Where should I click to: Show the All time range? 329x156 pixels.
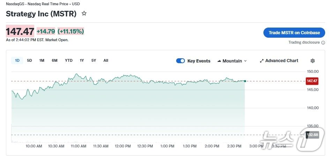pyautogui.click(x=106, y=60)
